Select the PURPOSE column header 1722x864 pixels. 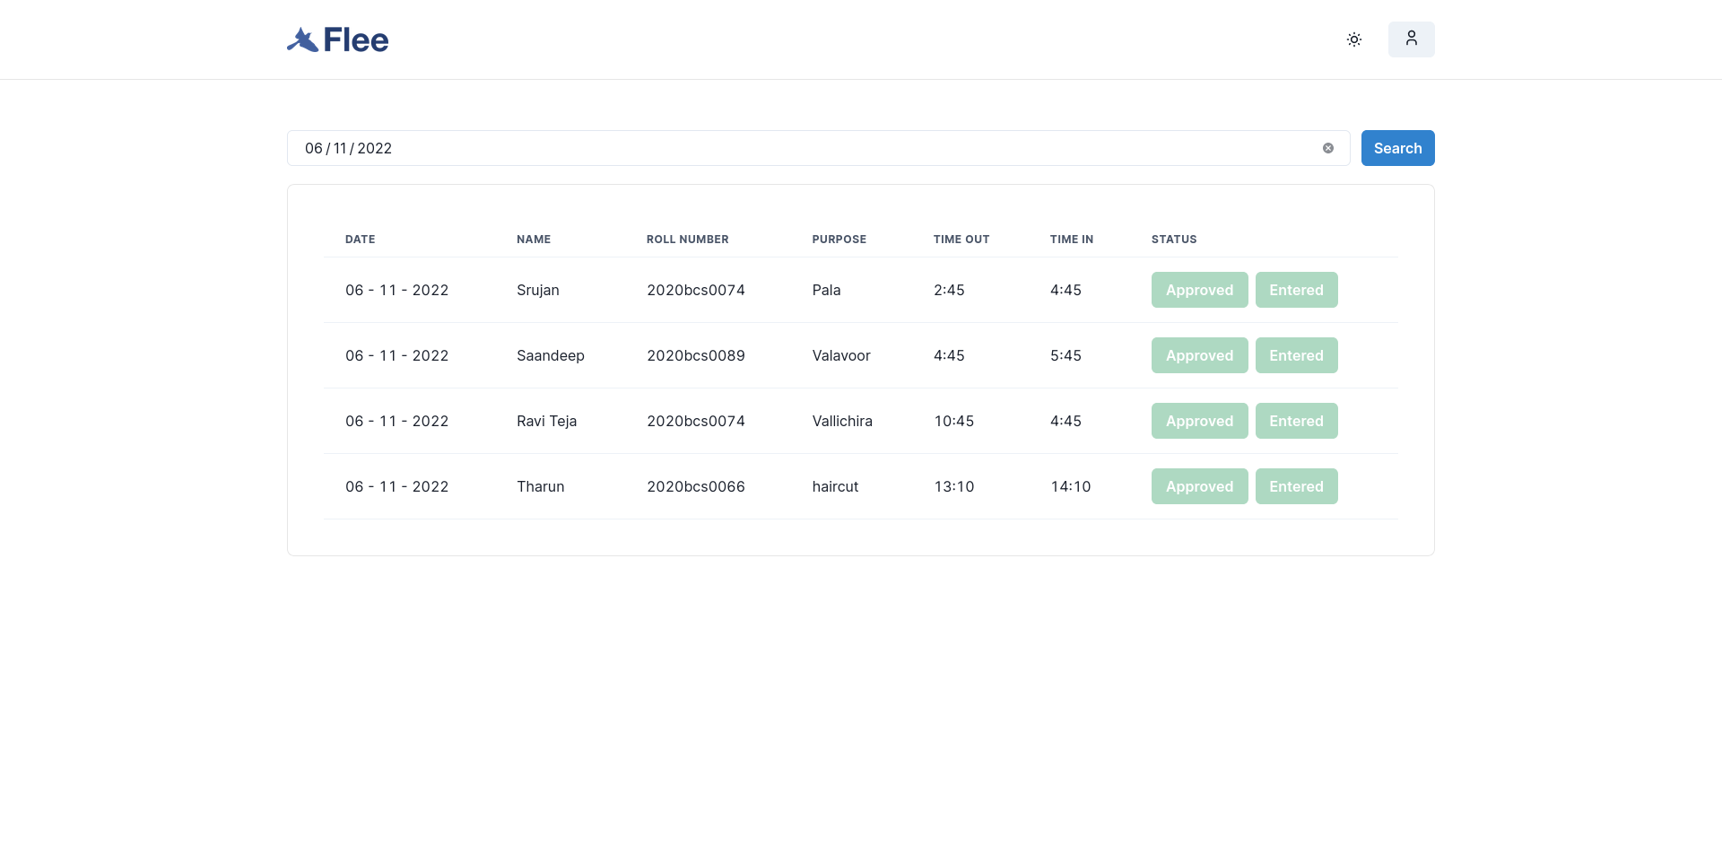click(x=839, y=240)
